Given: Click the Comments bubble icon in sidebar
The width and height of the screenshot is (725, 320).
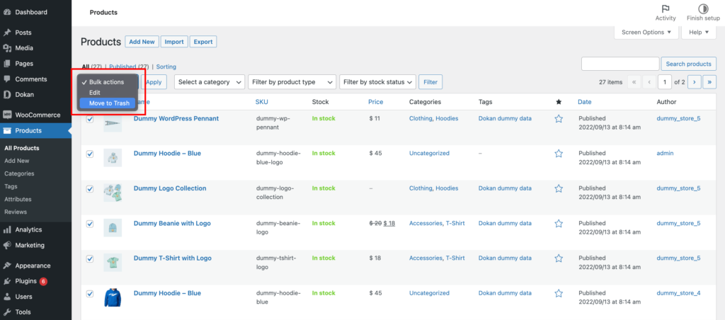Looking at the screenshot, I should tap(7, 79).
